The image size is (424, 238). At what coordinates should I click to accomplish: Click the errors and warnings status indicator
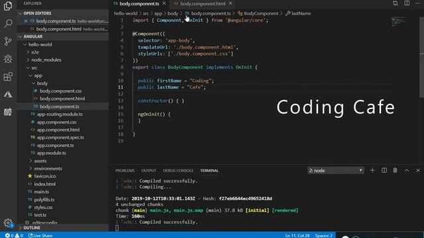[x=14, y=235]
